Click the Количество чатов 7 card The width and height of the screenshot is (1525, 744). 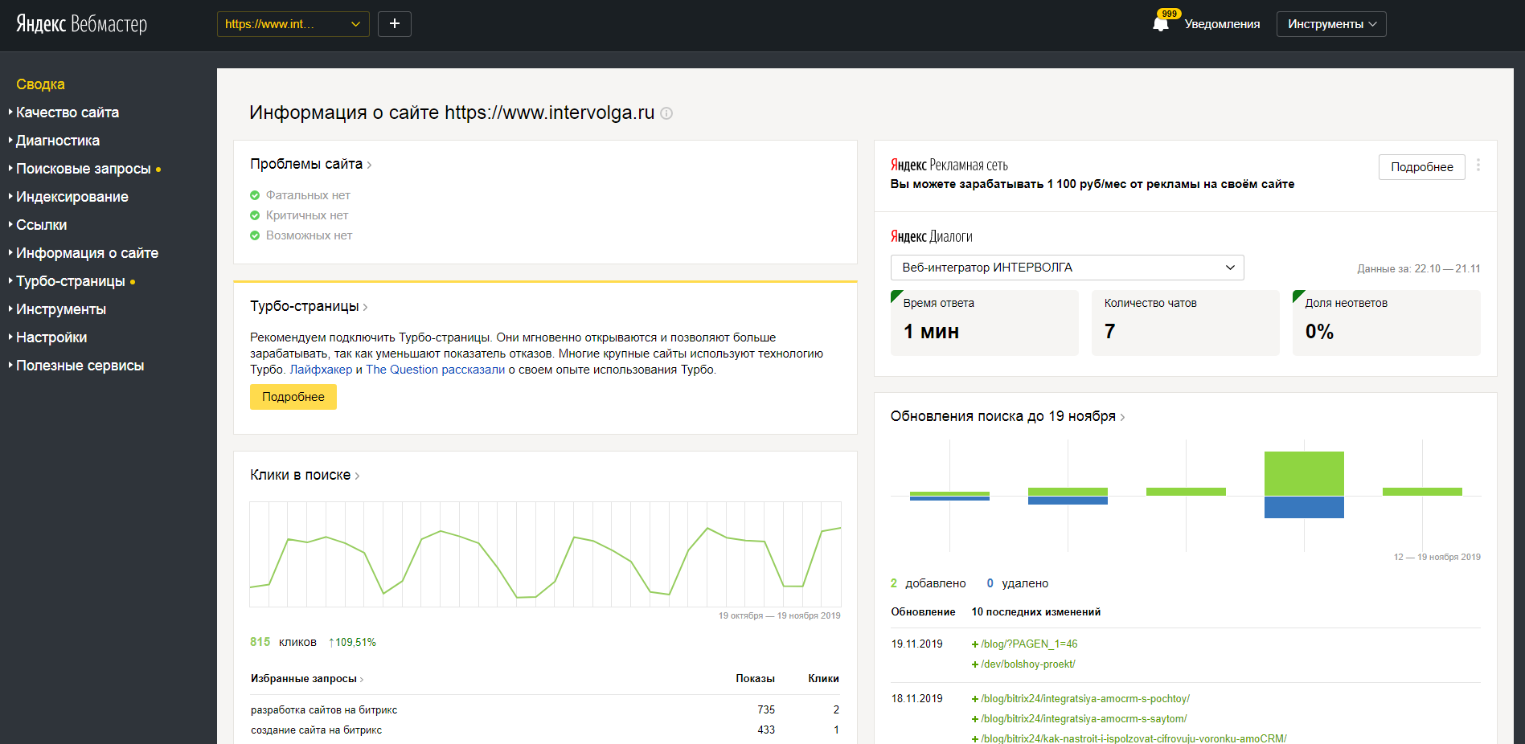pyautogui.click(x=1186, y=323)
